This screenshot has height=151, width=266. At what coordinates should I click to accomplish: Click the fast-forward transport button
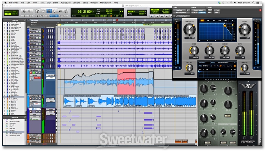(x=167, y=16)
